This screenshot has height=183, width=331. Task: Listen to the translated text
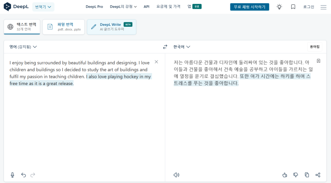(176, 175)
